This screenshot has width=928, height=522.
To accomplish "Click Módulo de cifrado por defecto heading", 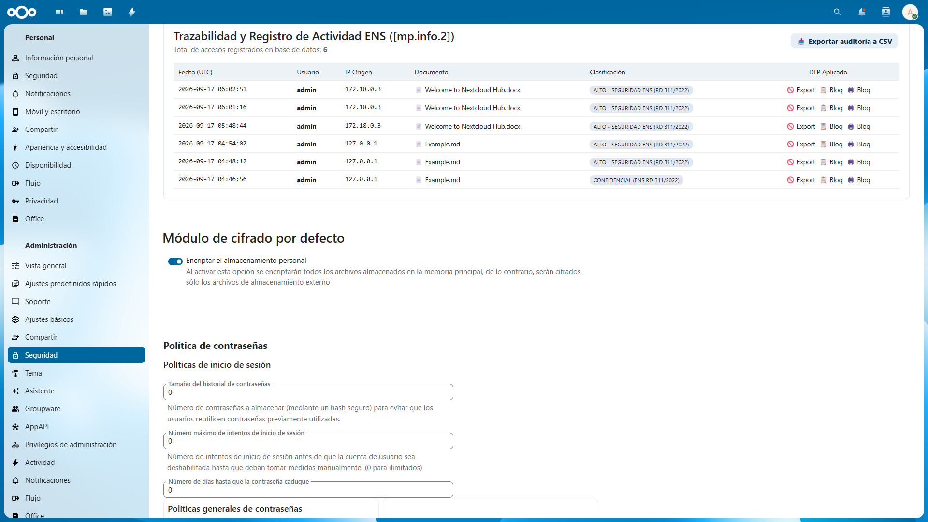I will pyautogui.click(x=253, y=238).
